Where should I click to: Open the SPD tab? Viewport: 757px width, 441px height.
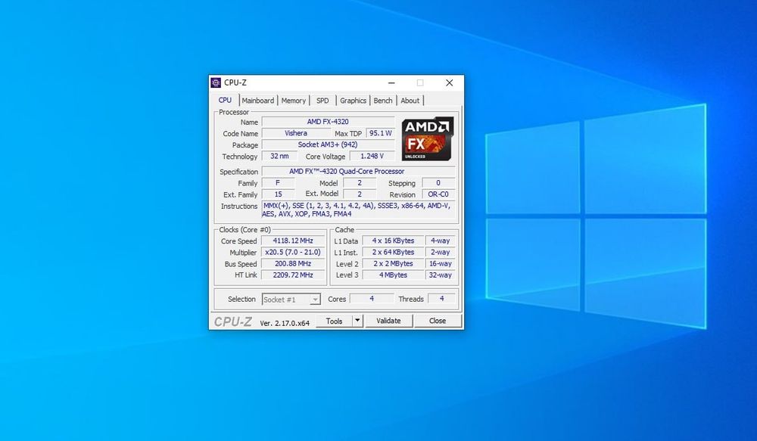tap(322, 101)
